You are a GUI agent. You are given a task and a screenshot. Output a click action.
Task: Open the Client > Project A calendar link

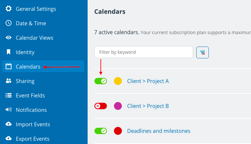[148, 81]
